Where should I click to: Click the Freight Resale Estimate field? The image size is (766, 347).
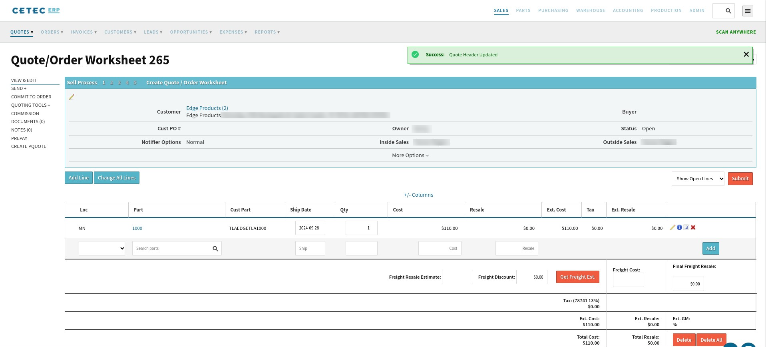[x=458, y=277]
